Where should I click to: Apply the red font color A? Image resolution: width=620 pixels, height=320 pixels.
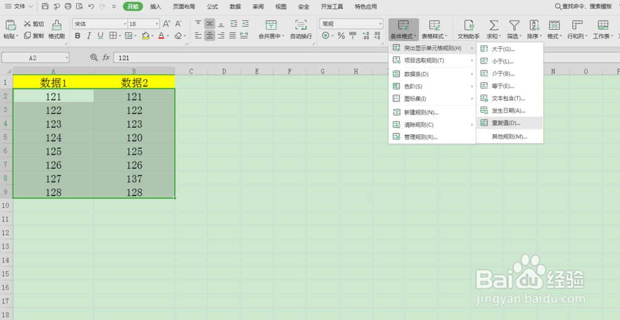[161, 36]
